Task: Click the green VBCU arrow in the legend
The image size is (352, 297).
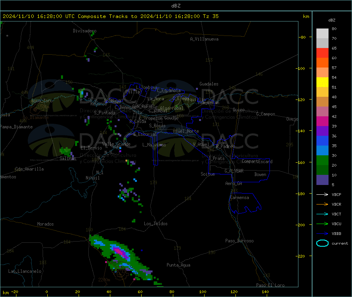Action: pos(322,224)
